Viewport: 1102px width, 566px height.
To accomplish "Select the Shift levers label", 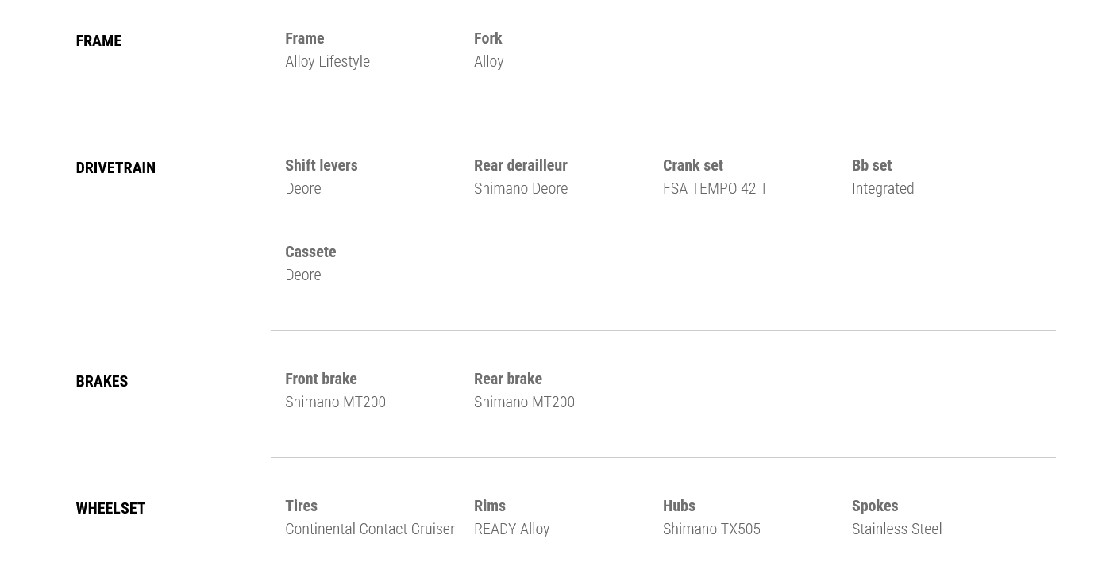I will tap(321, 165).
